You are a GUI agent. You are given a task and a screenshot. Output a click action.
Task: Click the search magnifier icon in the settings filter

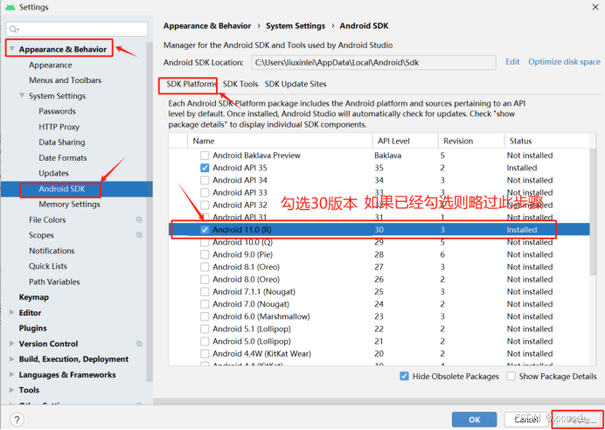tap(14, 30)
